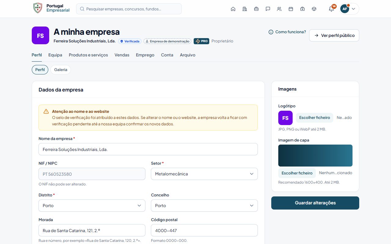Open the Conta tab
Screen dimensions: 391x244
click(x=167, y=55)
